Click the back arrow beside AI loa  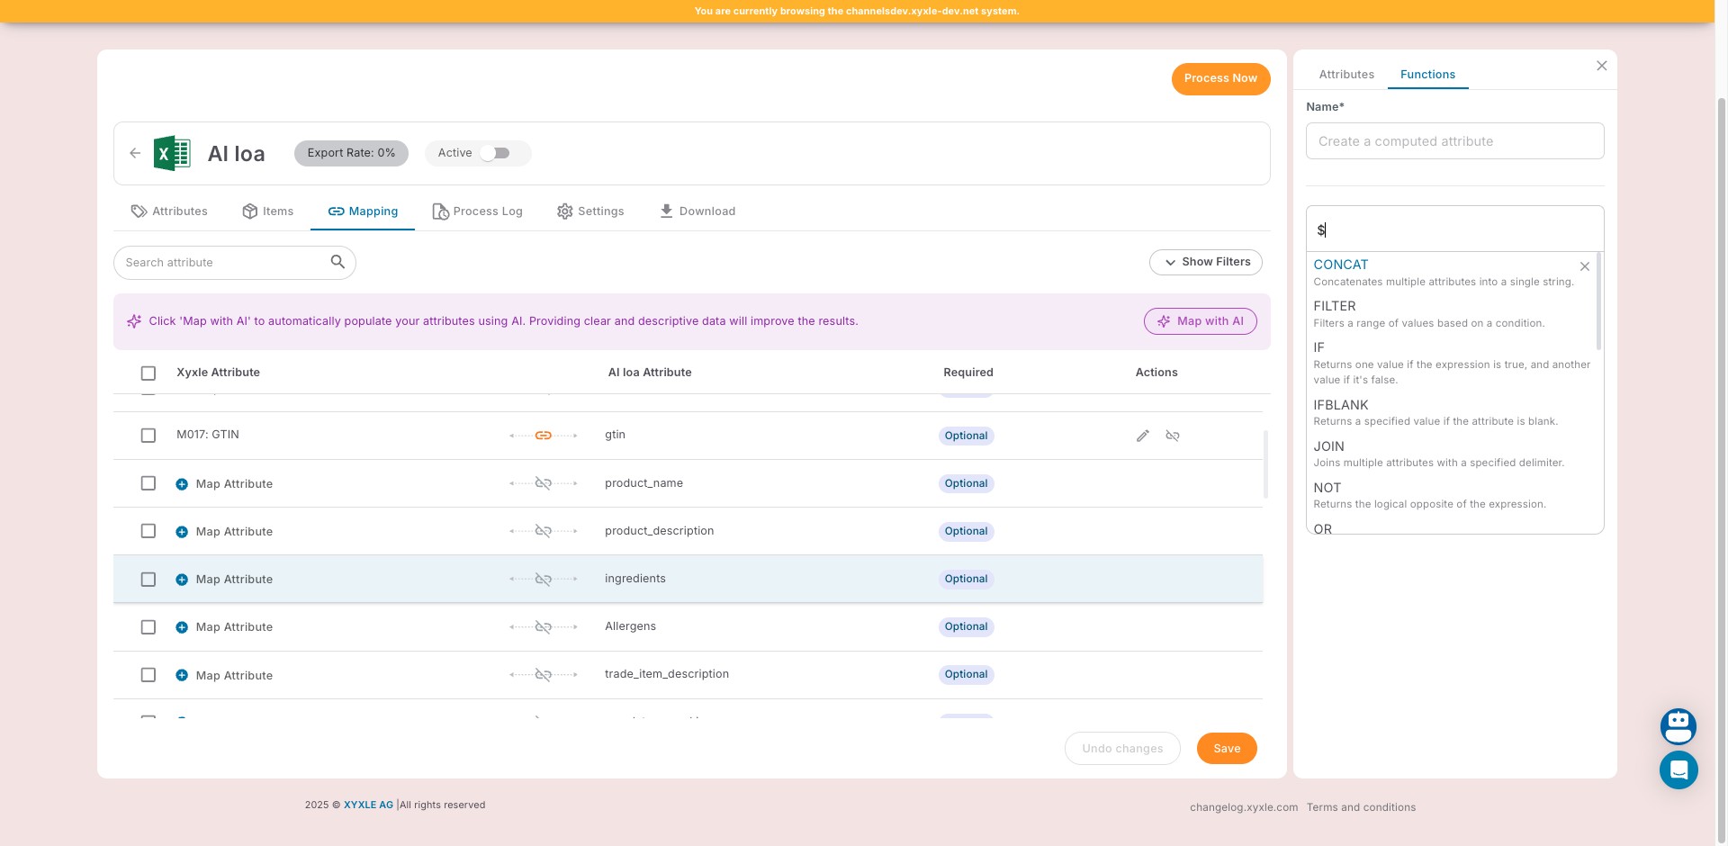tap(135, 153)
